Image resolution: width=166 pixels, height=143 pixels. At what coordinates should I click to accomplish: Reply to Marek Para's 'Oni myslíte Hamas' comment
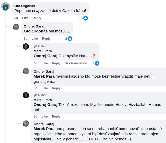tap(56, 63)
